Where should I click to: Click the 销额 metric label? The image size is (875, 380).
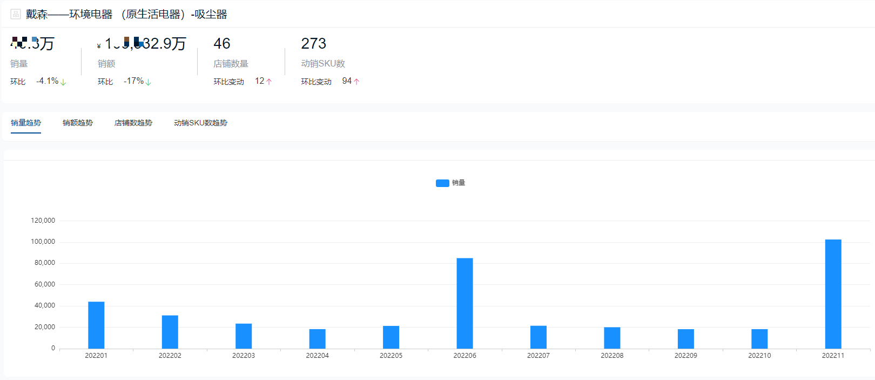[x=106, y=64]
